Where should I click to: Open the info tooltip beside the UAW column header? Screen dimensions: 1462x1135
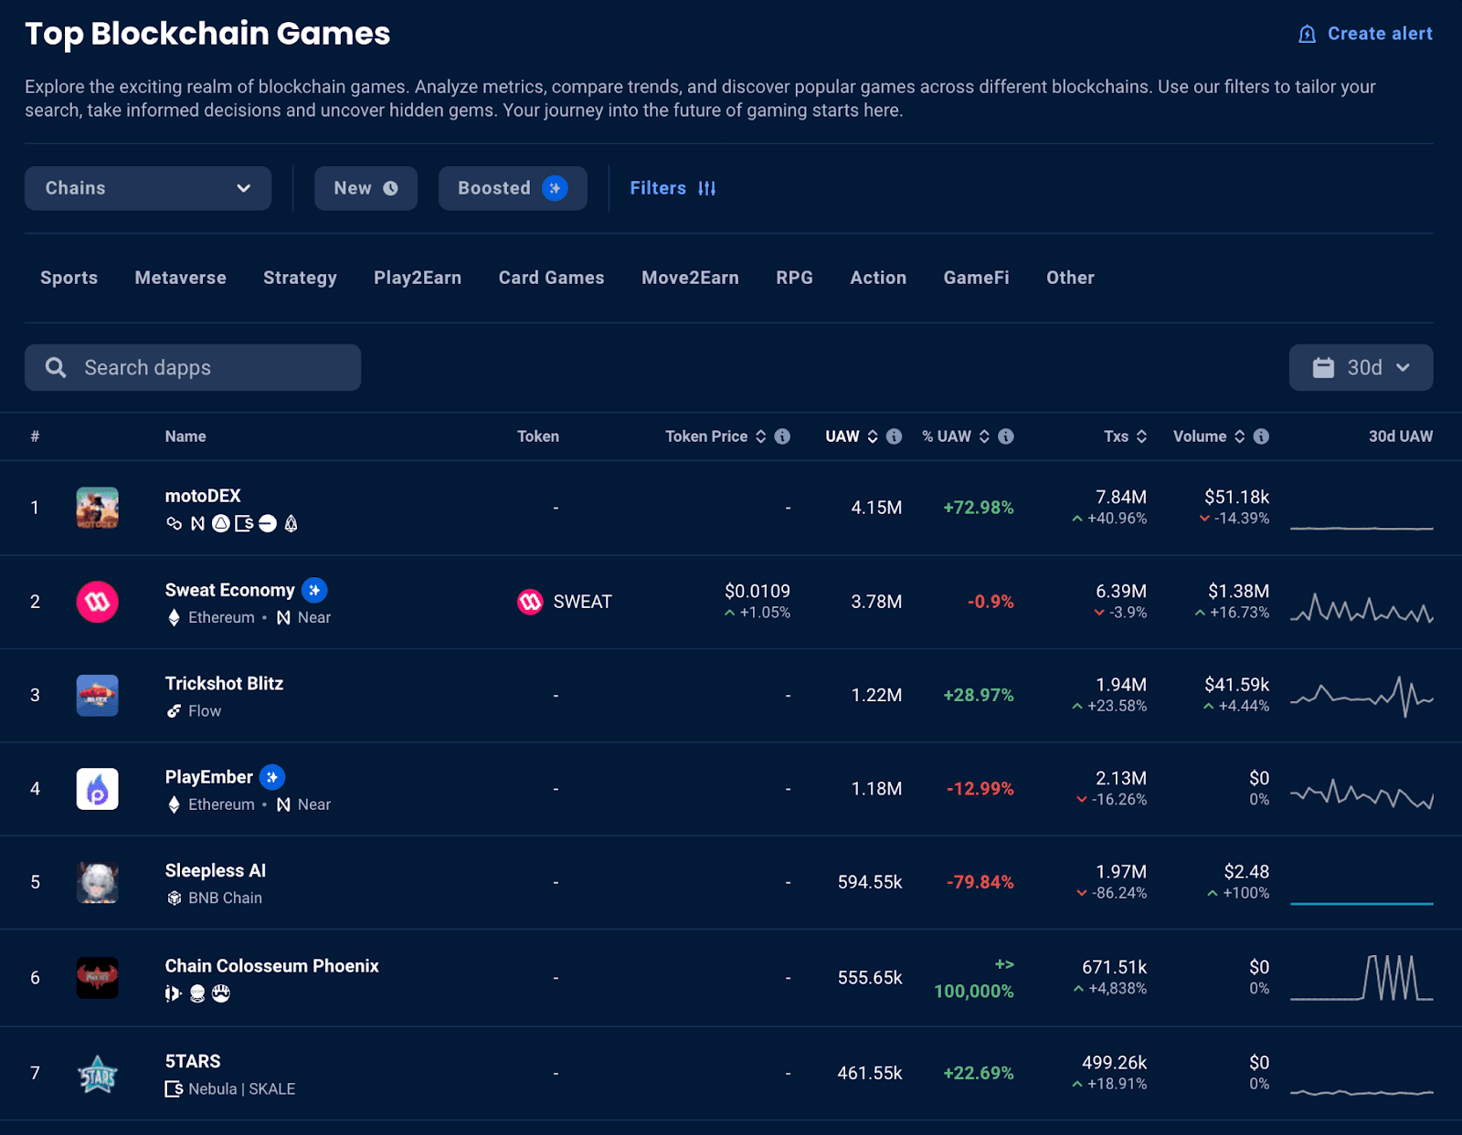893,436
